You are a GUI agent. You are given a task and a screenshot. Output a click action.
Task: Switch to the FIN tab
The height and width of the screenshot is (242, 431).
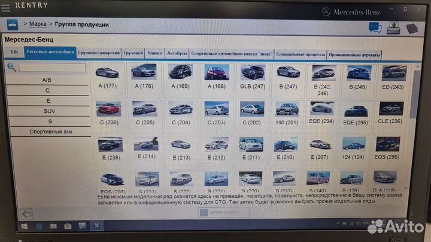click(x=14, y=53)
